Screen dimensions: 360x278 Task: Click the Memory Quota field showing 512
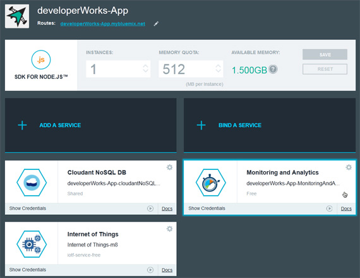click(191, 69)
